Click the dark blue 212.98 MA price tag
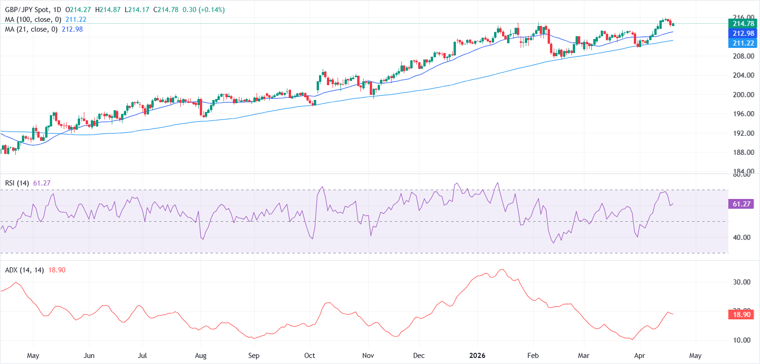 [743, 33]
